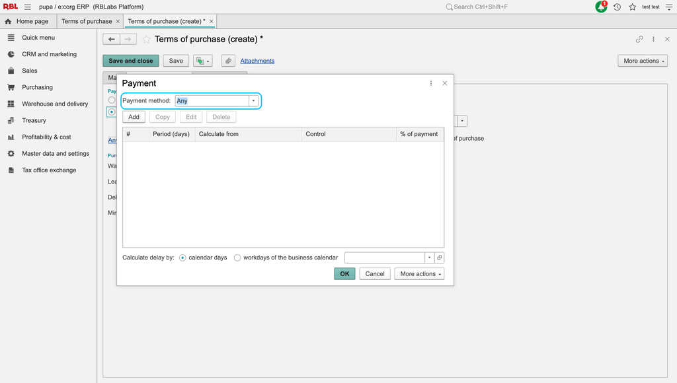This screenshot has width=677, height=383.
Task: Add the form to favorites with the star
Action: [x=146, y=39]
